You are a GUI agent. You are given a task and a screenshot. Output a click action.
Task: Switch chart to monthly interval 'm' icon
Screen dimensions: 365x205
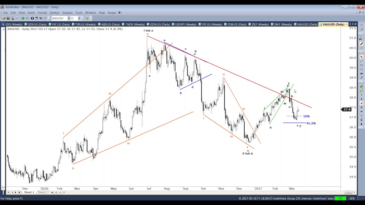point(361,112)
